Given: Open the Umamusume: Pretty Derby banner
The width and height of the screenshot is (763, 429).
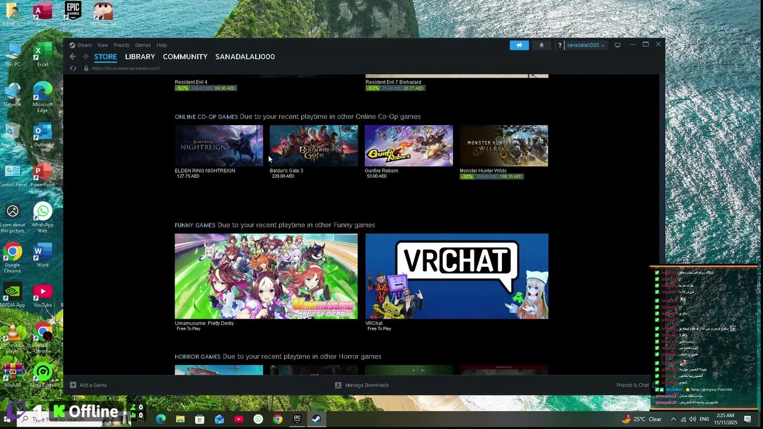Looking at the screenshot, I should point(266,276).
